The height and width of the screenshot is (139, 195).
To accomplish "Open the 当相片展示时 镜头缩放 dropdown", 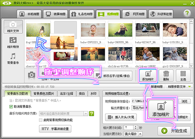I will [x=133, y=134].
